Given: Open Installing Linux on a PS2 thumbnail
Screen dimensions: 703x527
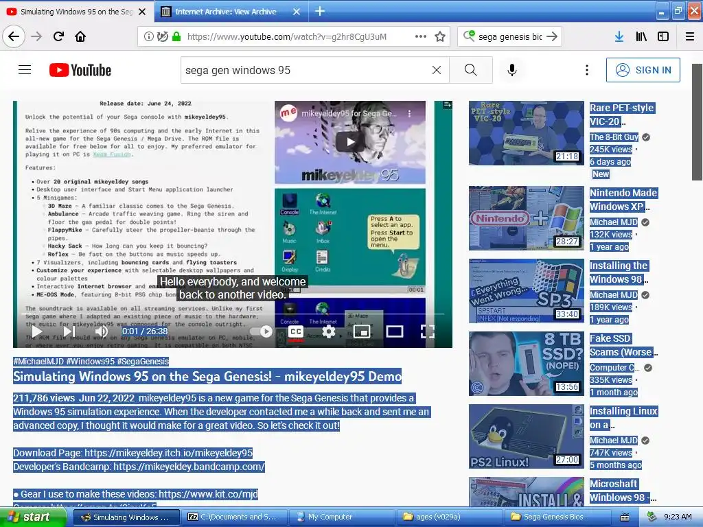Looking at the screenshot, I should [x=527, y=436].
